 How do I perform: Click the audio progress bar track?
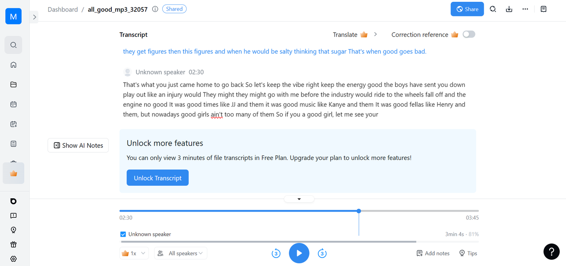tap(299, 211)
